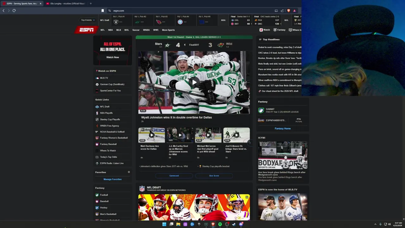405x228 pixels.
Task: Open the NHL menu in the ESPN navigation
Action: click(127, 30)
